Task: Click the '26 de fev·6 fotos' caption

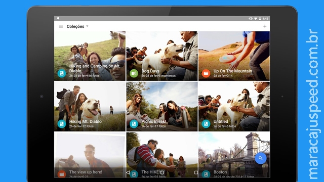Action: 225,126
